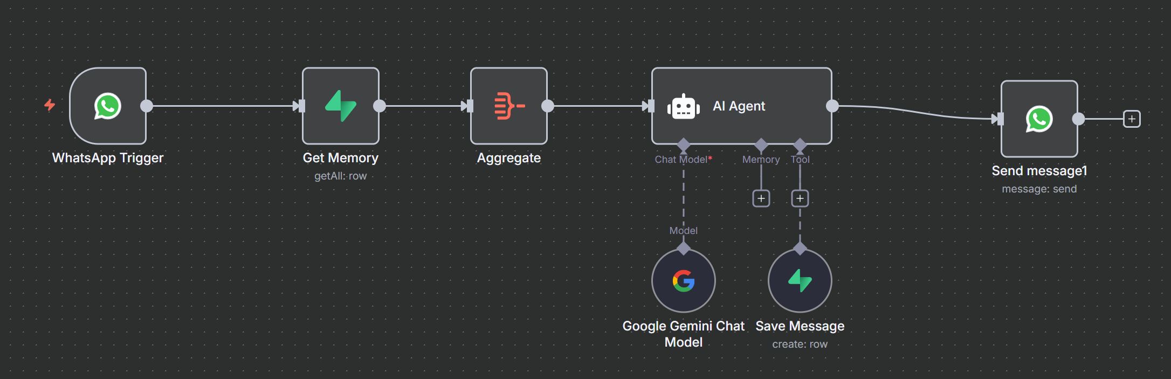Screen dimensions: 1171x379
Task: Click the Chat Model diamond connector on AI Agent
Action: pos(684,144)
